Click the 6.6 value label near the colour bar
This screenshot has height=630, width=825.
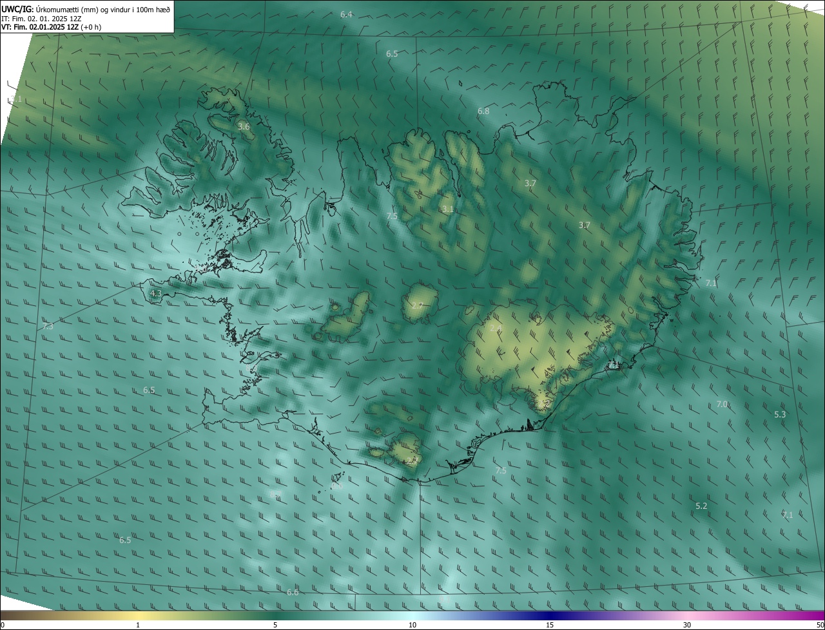click(293, 592)
